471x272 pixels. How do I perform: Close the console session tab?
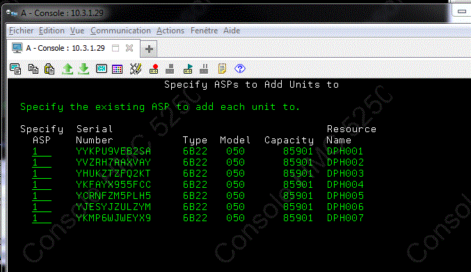point(129,48)
